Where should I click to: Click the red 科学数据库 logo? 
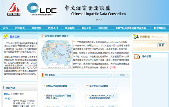[x=14, y=9]
